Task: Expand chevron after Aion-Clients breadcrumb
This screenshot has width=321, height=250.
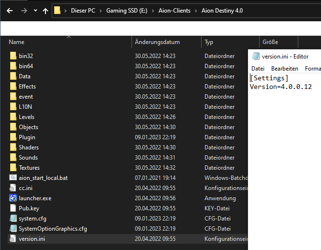Action: (x=196, y=11)
